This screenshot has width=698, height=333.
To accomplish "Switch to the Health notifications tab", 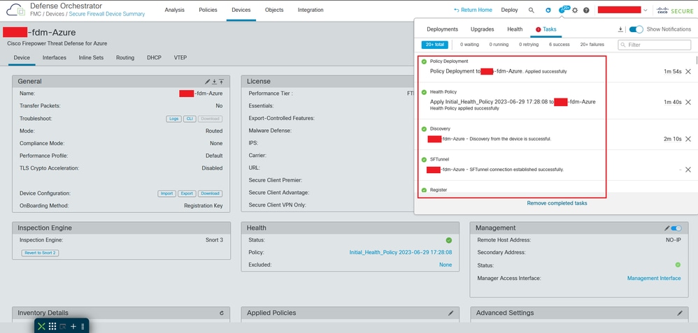I will [515, 29].
